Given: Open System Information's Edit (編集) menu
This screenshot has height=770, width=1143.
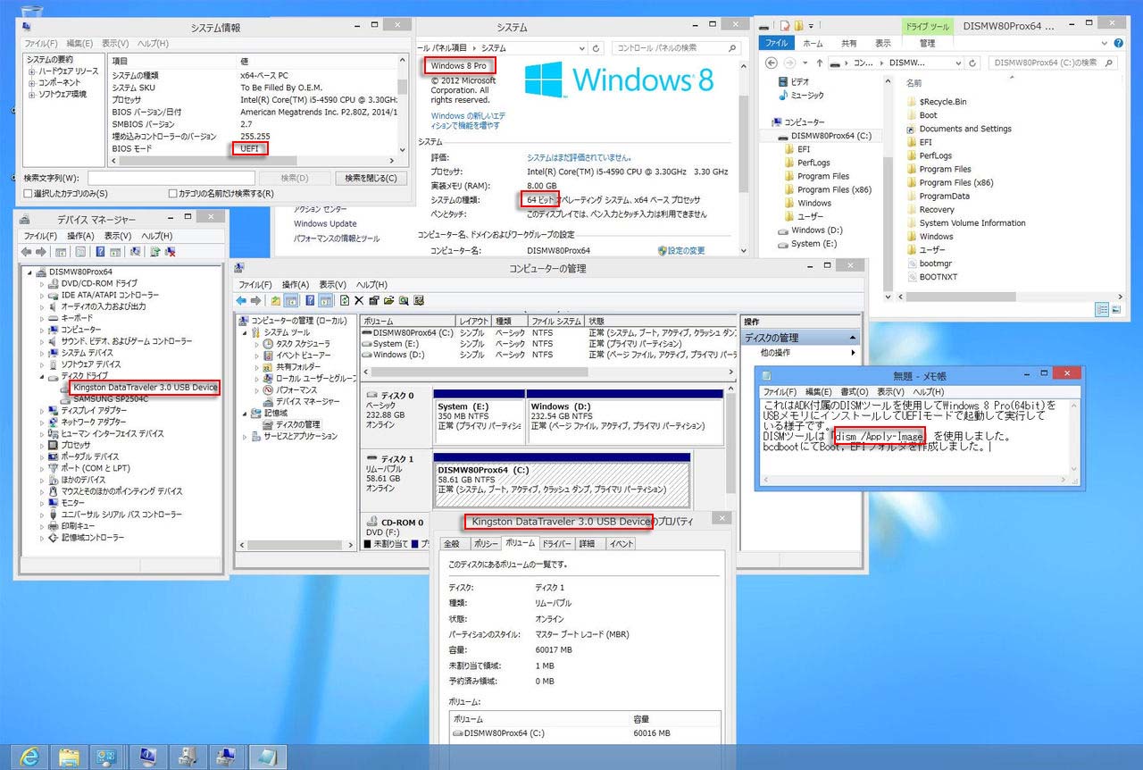Looking at the screenshot, I should [x=79, y=44].
